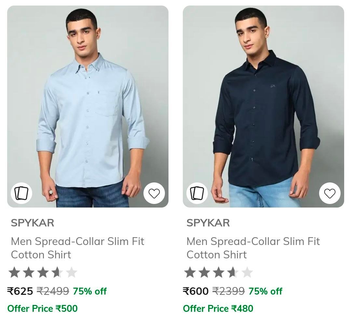Tap the similar-items icon on the light blue shirt
Image resolution: width=351 pixels, height=317 pixels.
click(21, 193)
